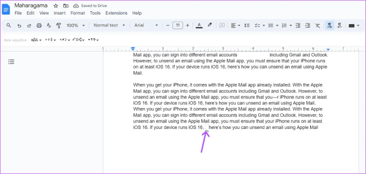Viewport: 366px width, 174px height.
Task: Increase font size with plus button
Action: tap(188, 26)
